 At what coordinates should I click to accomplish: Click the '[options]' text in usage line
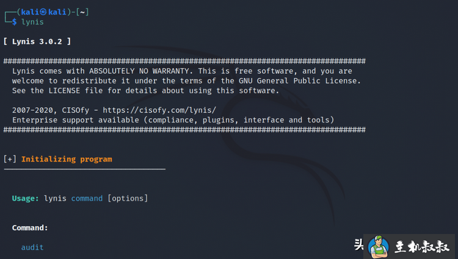[x=128, y=199]
